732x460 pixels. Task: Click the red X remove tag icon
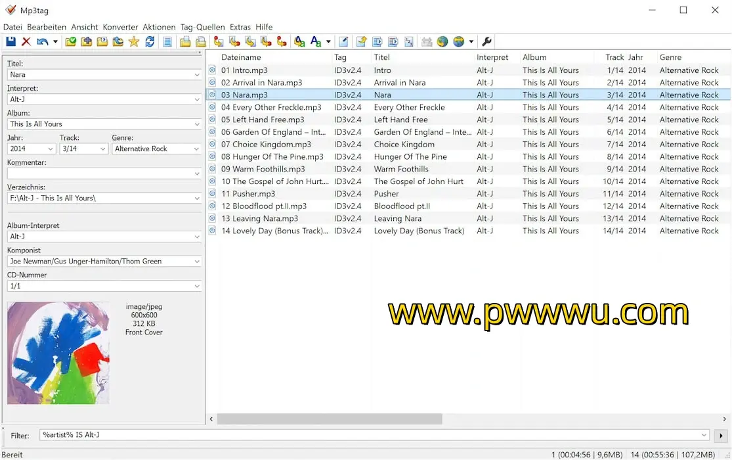point(26,42)
